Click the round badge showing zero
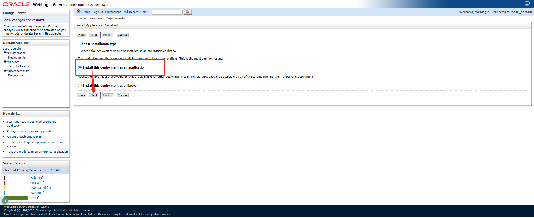Screen dimensions: 534x218 coord(5,201)
